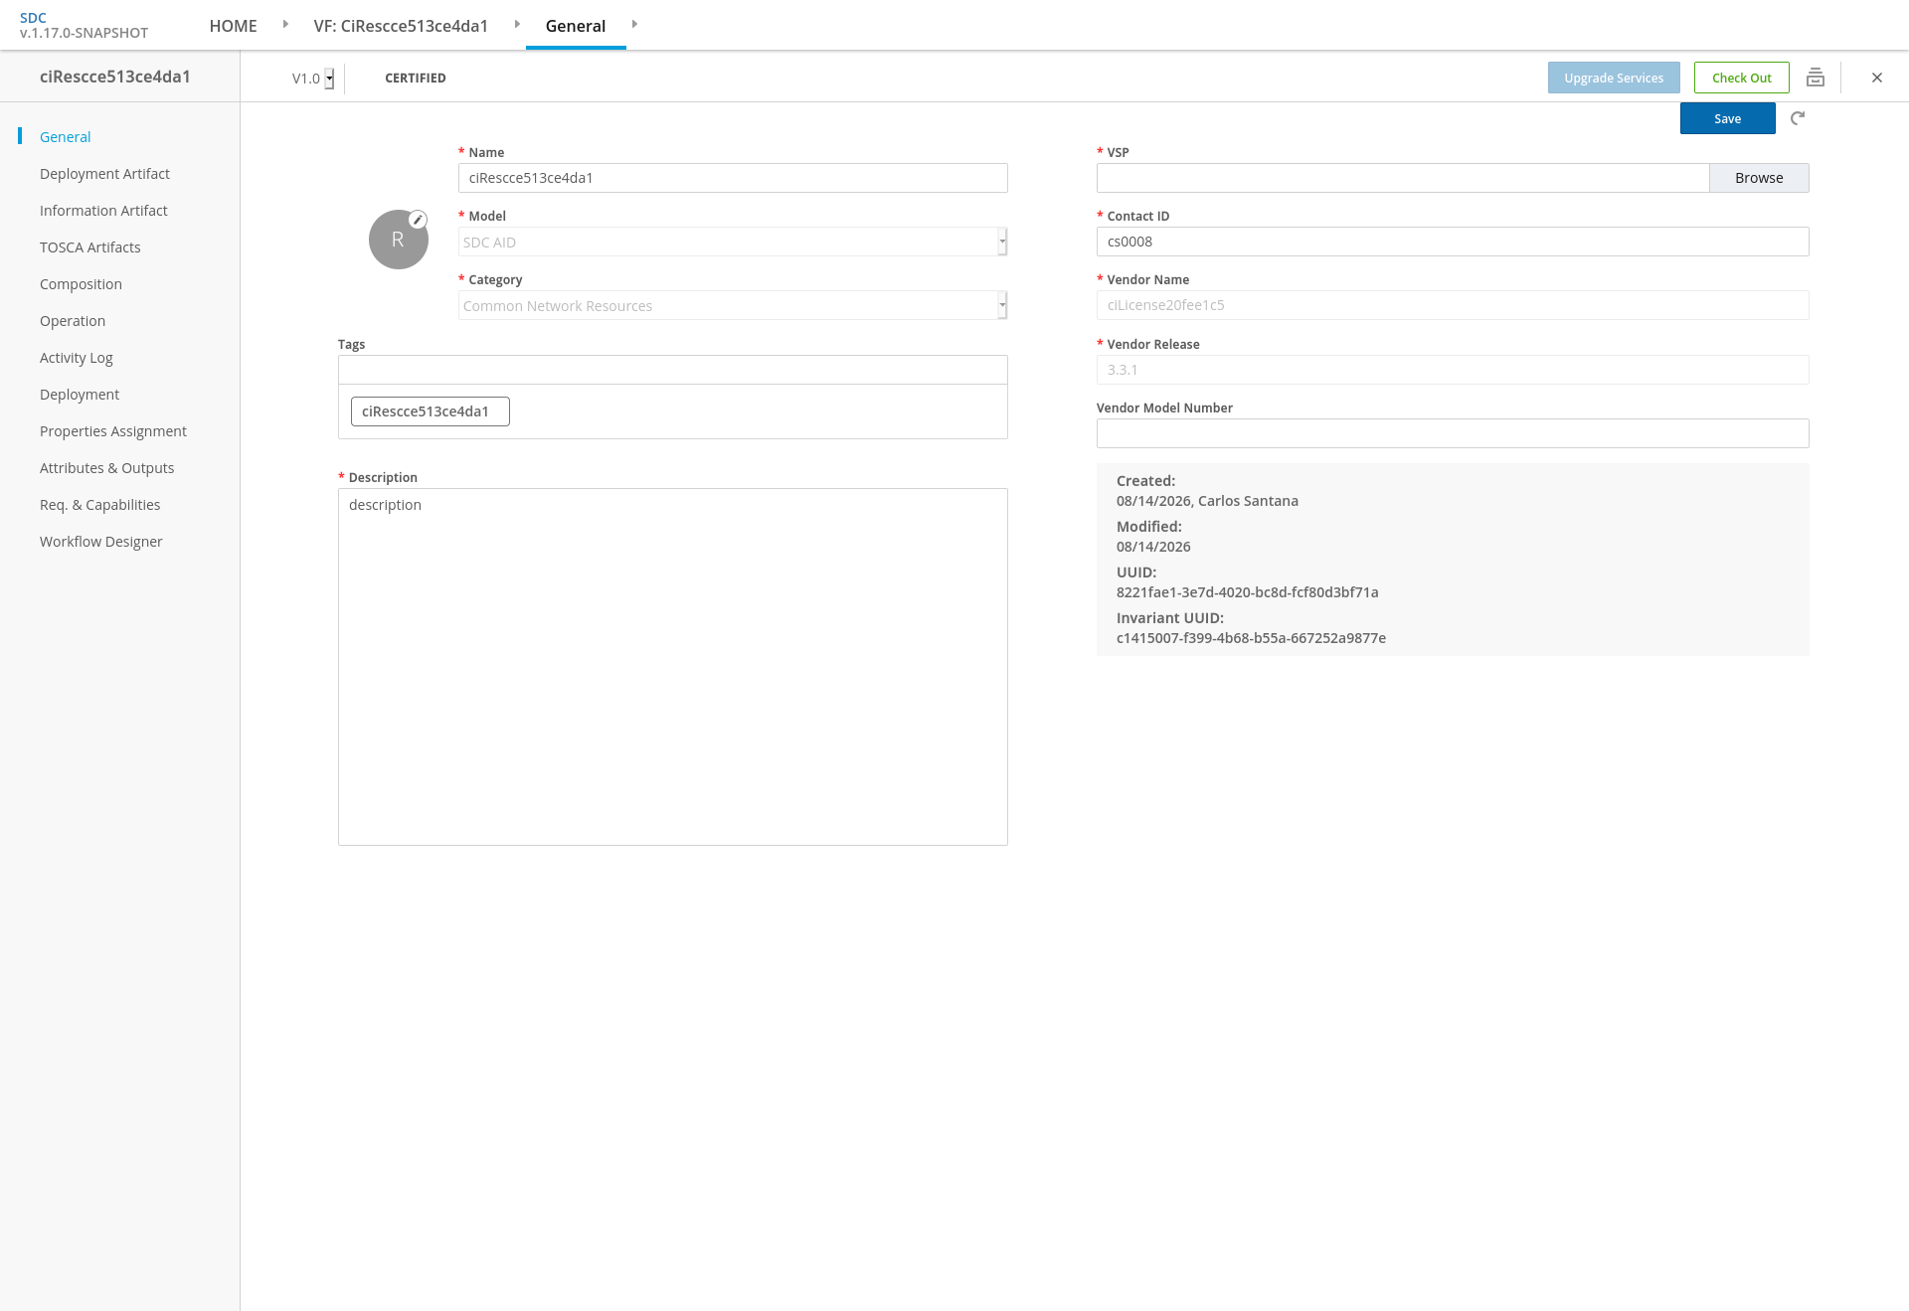Open Activity Log section
This screenshot has width=1909, height=1311.
pyautogui.click(x=77, y=358)
